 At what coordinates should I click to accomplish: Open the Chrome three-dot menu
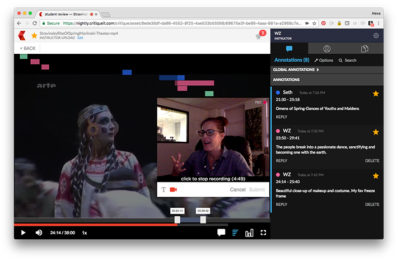[x=379, y=24]
